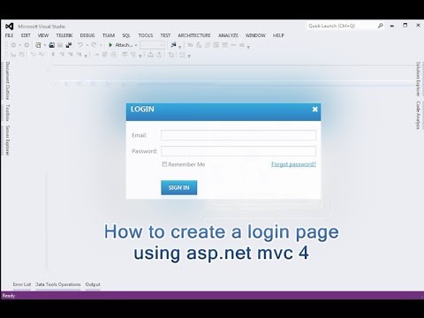Image resolution: width=424 pixels, height=318 pixels.
Task: Click the Navigate Forward toolbar icon
Action: point(26,45)
